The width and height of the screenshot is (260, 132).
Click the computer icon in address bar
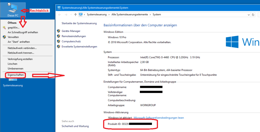[81, 14]
